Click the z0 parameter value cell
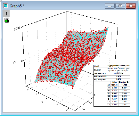Image resolution: width=139 pixels, height=116 pixels. [115, 85]
